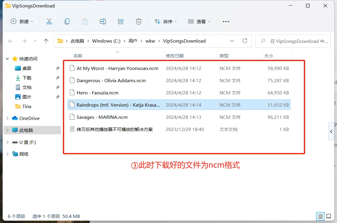Click the Copy icon in toolbar

click(x=67, y=21)
